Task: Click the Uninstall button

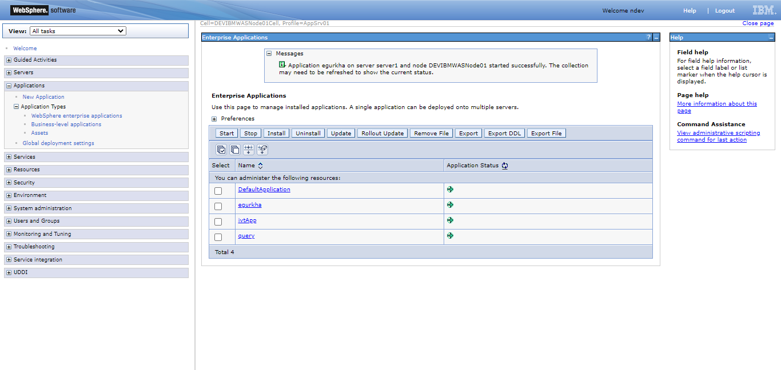Action: [x=308, y=133]
